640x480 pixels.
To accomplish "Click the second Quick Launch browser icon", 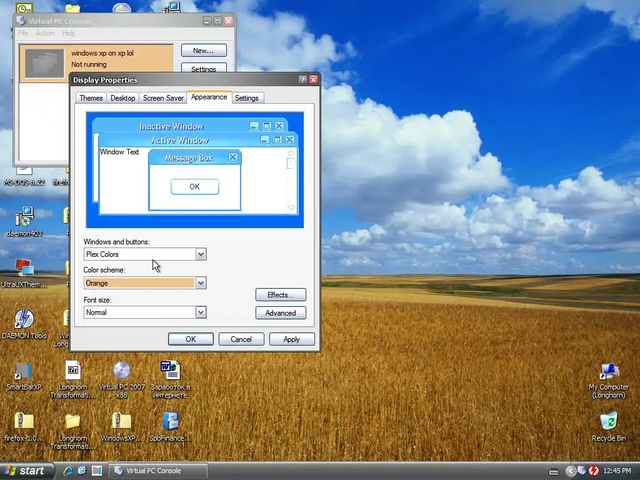I will click(x=82, y=471).
